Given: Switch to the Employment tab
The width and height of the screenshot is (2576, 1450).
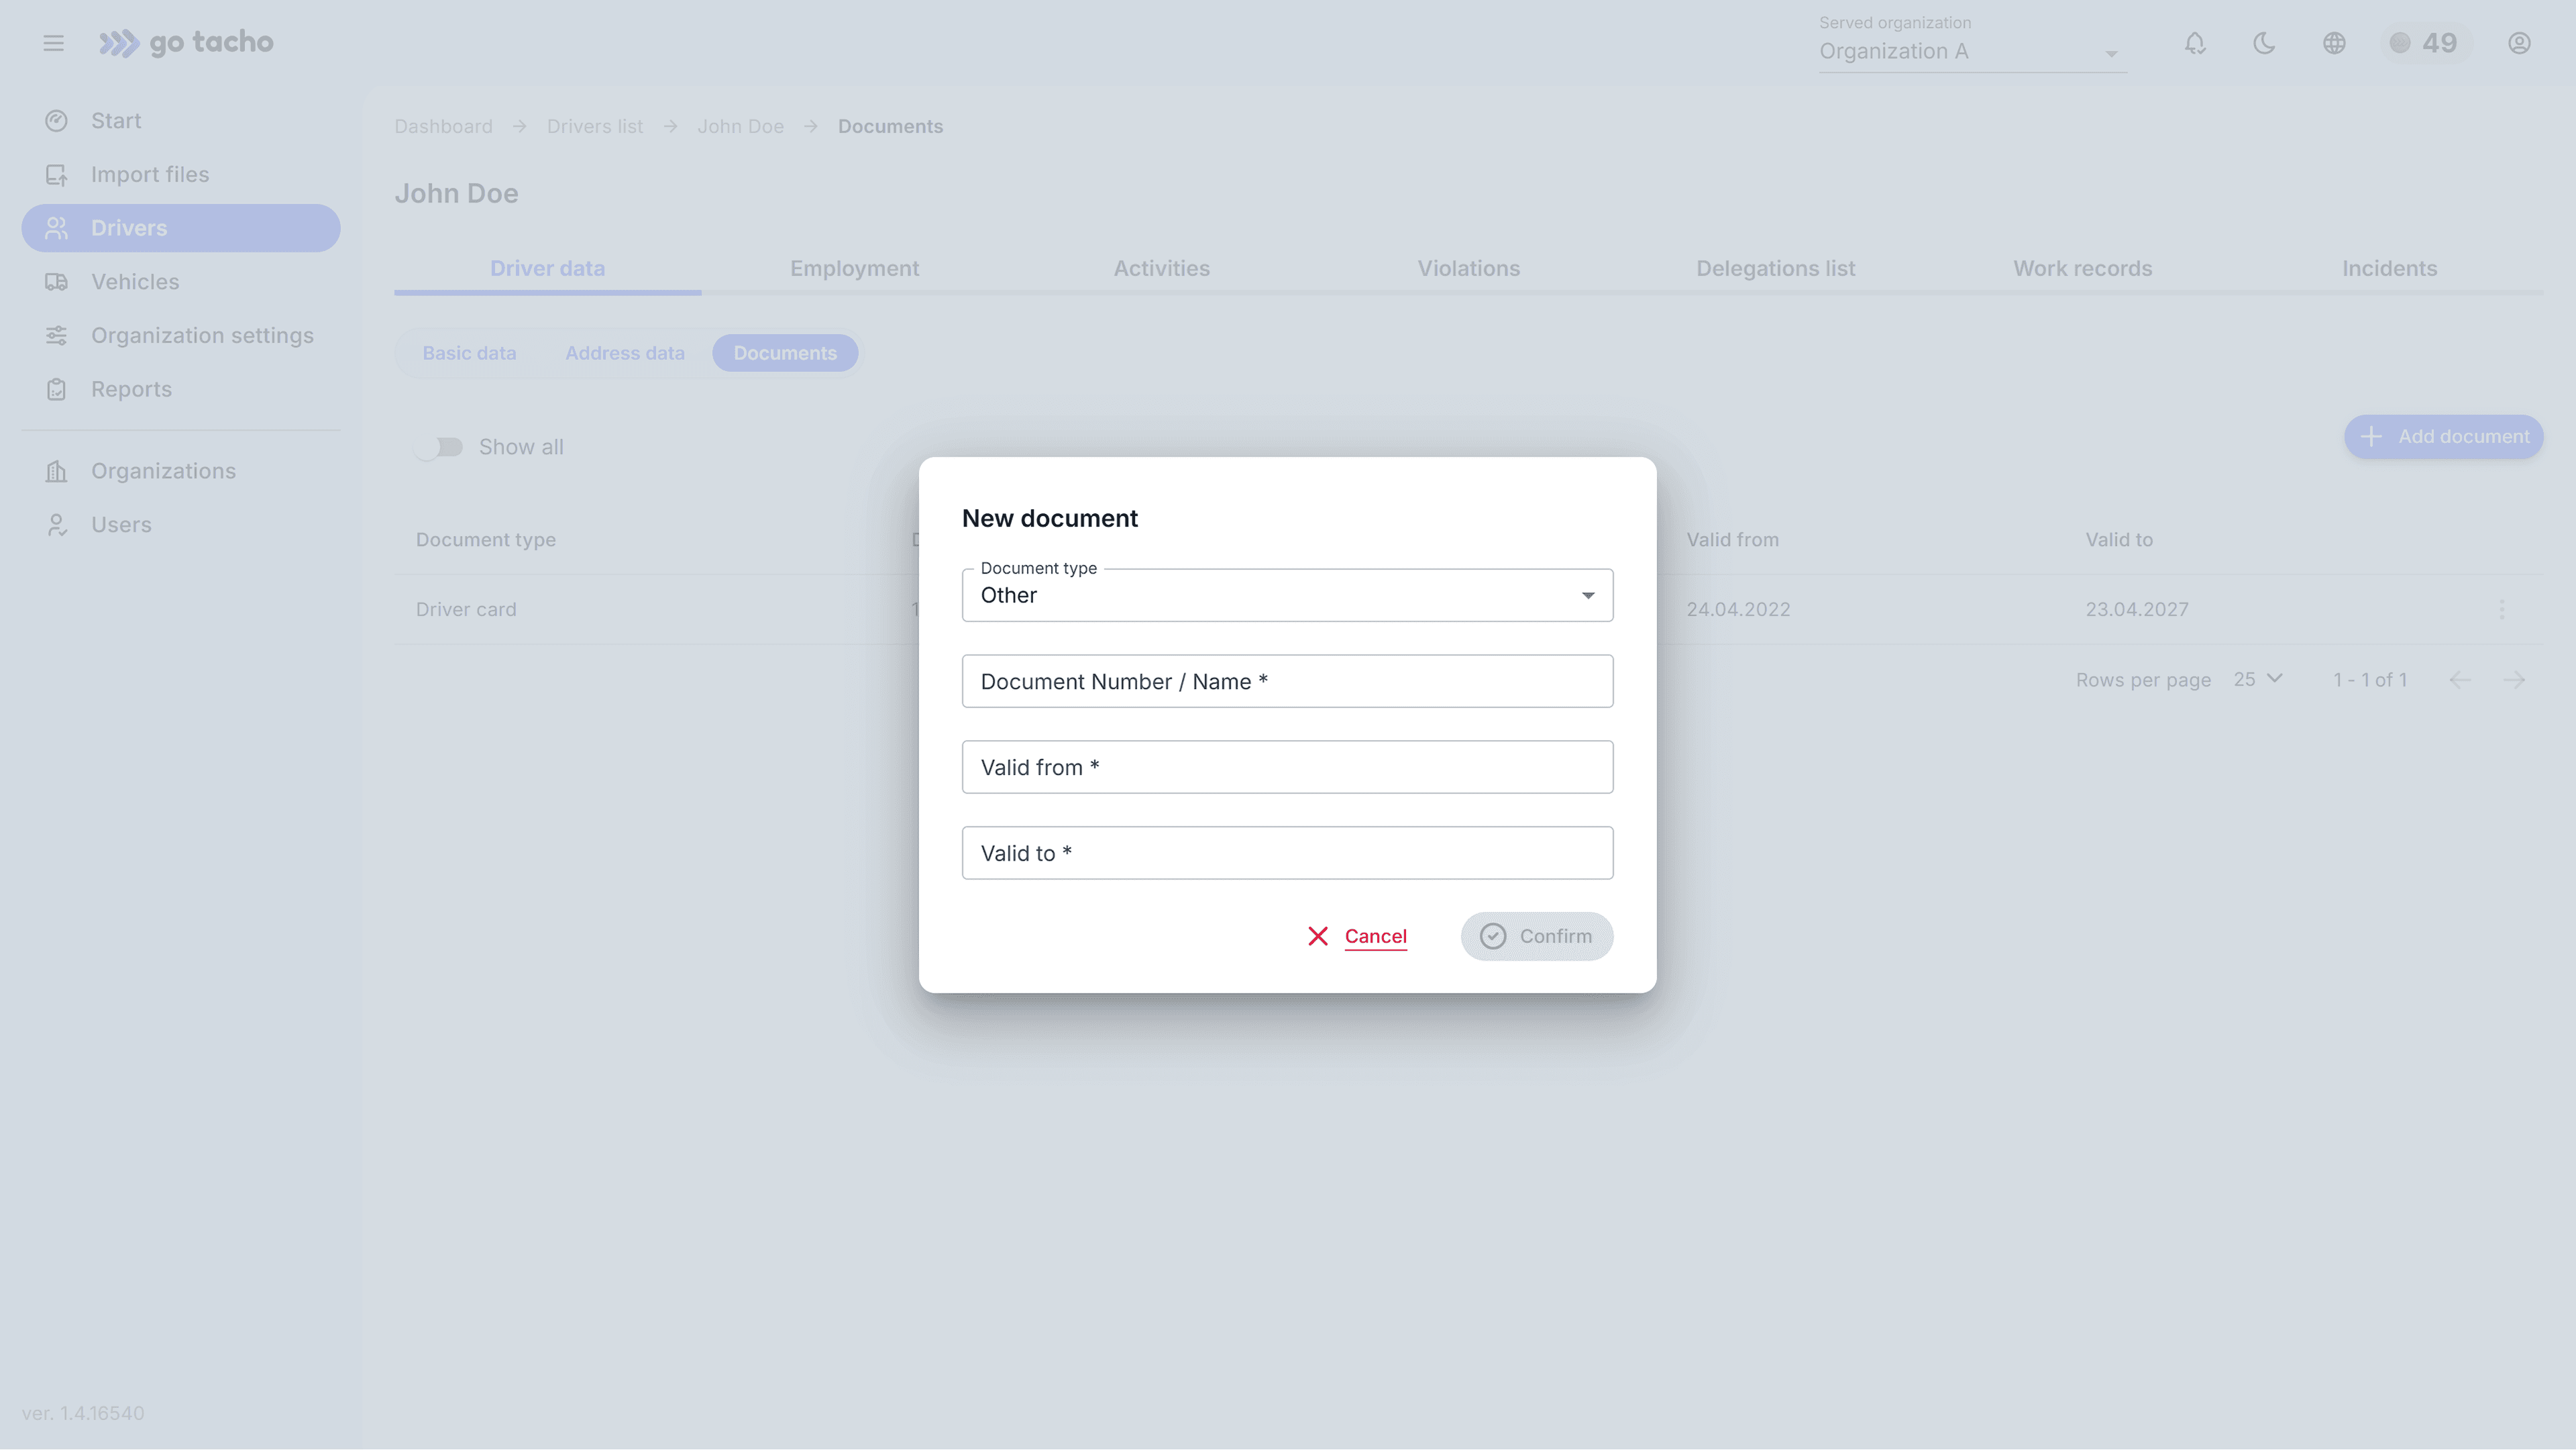Looking at the screenshot, I should (854, 268).
